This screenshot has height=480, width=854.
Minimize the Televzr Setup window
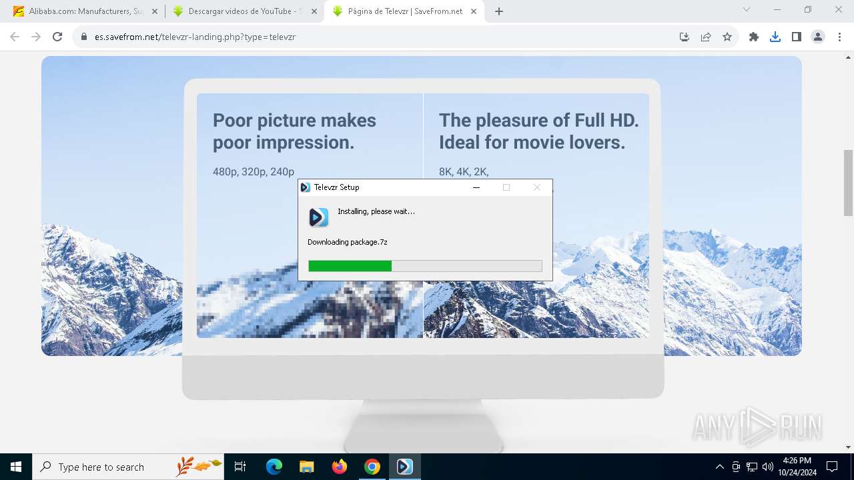(x=476, y=187)
